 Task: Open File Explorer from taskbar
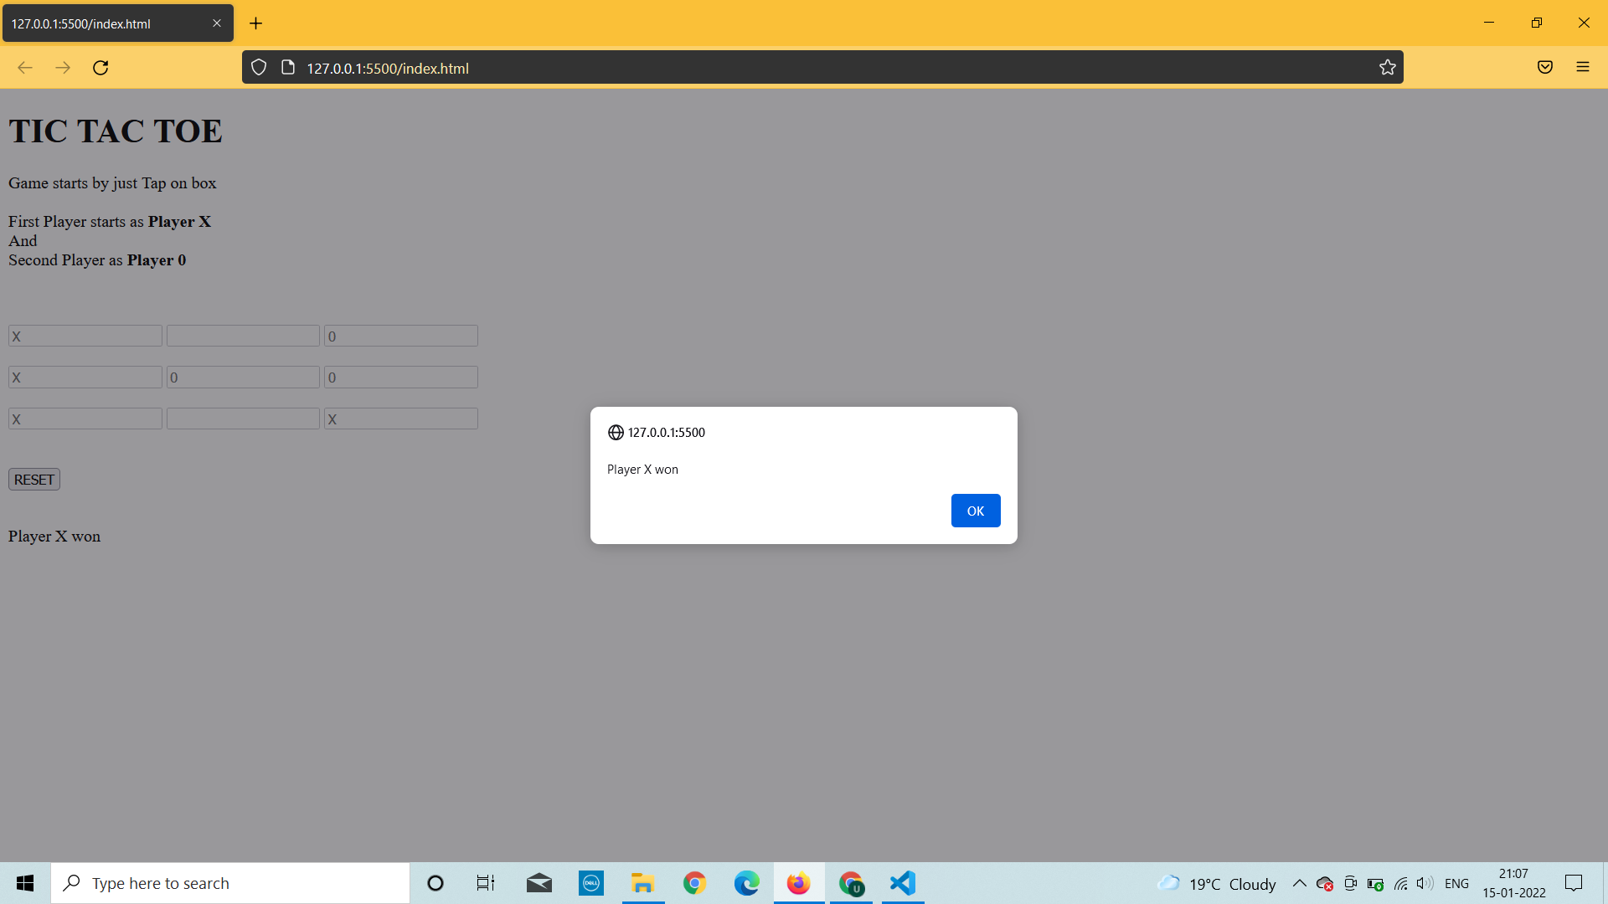click(x=642, y=883)
